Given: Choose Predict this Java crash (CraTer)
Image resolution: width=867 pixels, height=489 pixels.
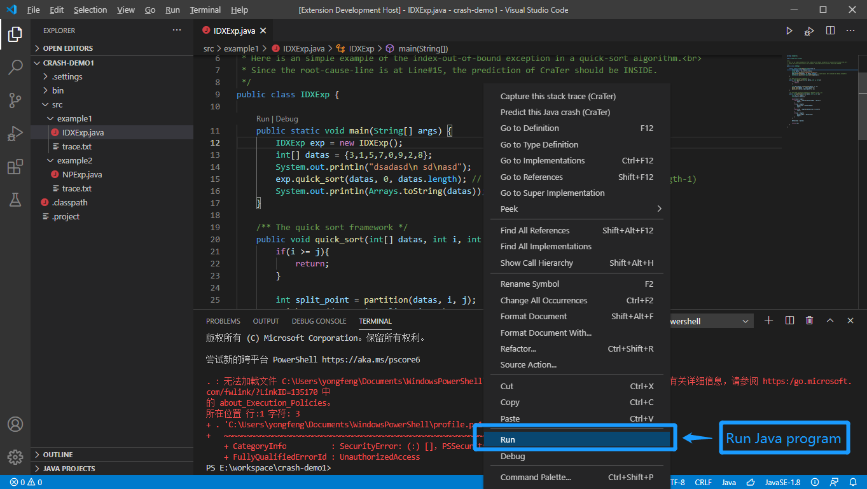Looking at the screenshot, I should (x=577, y=112).
